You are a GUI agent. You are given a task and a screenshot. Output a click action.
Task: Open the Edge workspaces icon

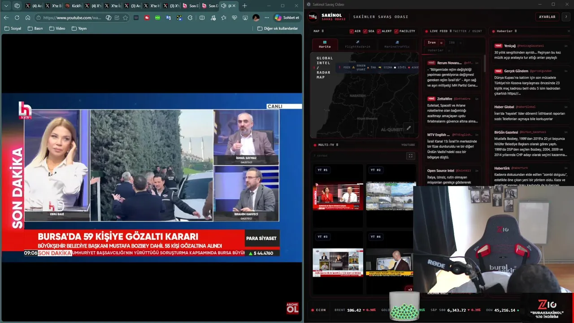(x=17, y=6)
